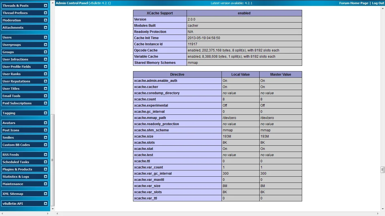Viewport: 385px width, 216px height.
Task: Expand Groups arrow icon
Action: click(45, 52)
